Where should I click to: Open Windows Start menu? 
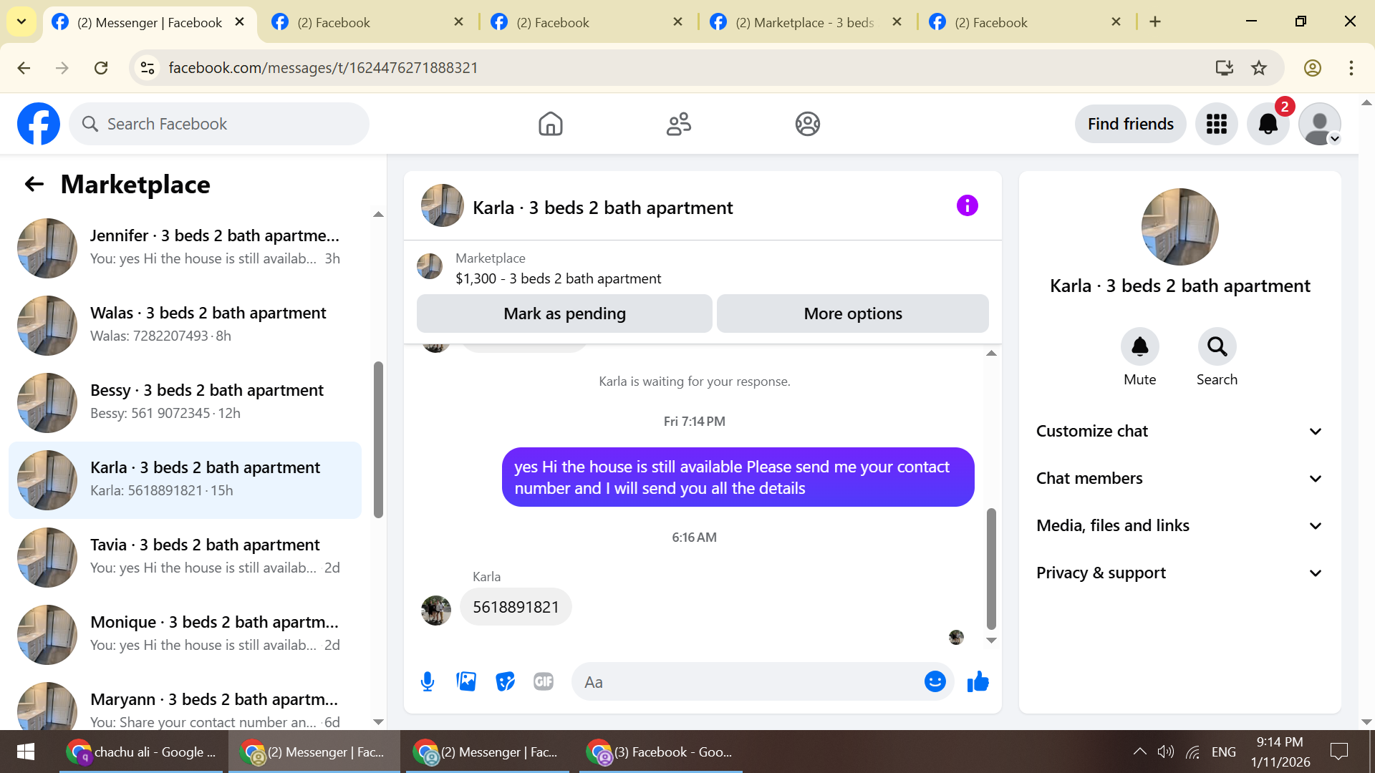click(x=26, y=752)
